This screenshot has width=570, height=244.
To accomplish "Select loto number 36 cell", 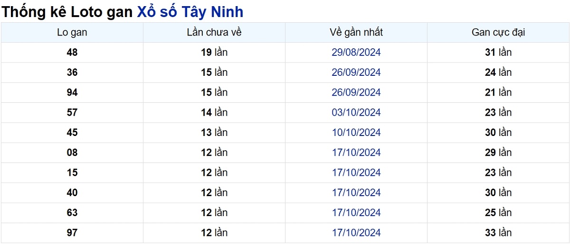I will [72, 72].
